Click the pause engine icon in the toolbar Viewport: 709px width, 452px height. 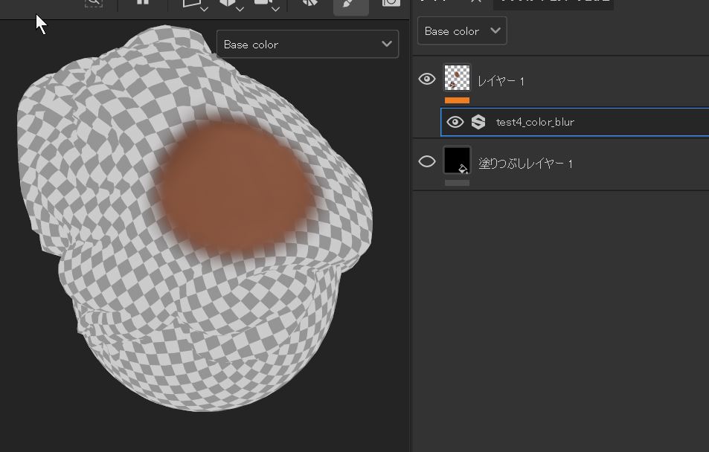[142, 3]
